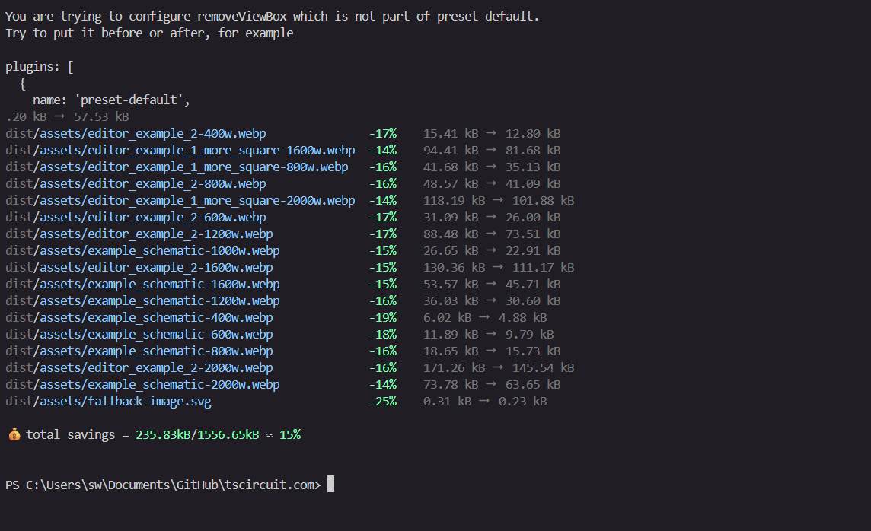Click the -25% savings value
This screenshot has height=531, width=871.
click(x=383, y=401)
